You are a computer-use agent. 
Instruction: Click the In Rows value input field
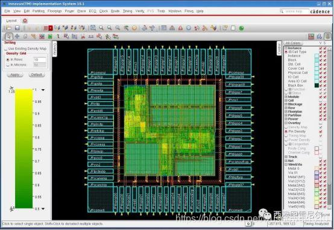40,60
